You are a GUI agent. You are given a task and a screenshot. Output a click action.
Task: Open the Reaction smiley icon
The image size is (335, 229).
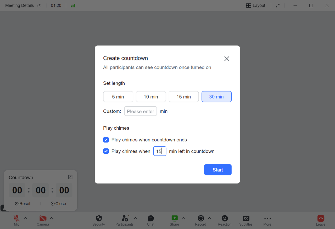click(225, 218)
